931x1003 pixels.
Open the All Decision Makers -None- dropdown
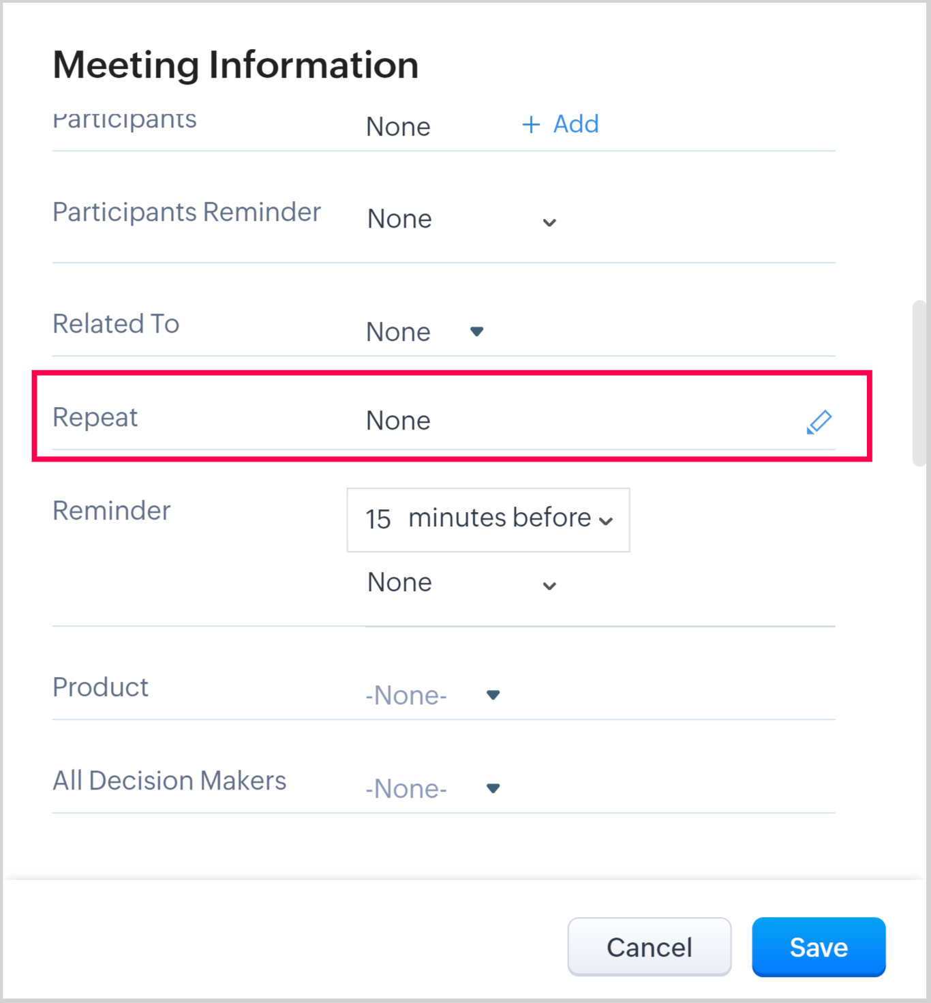407,789
